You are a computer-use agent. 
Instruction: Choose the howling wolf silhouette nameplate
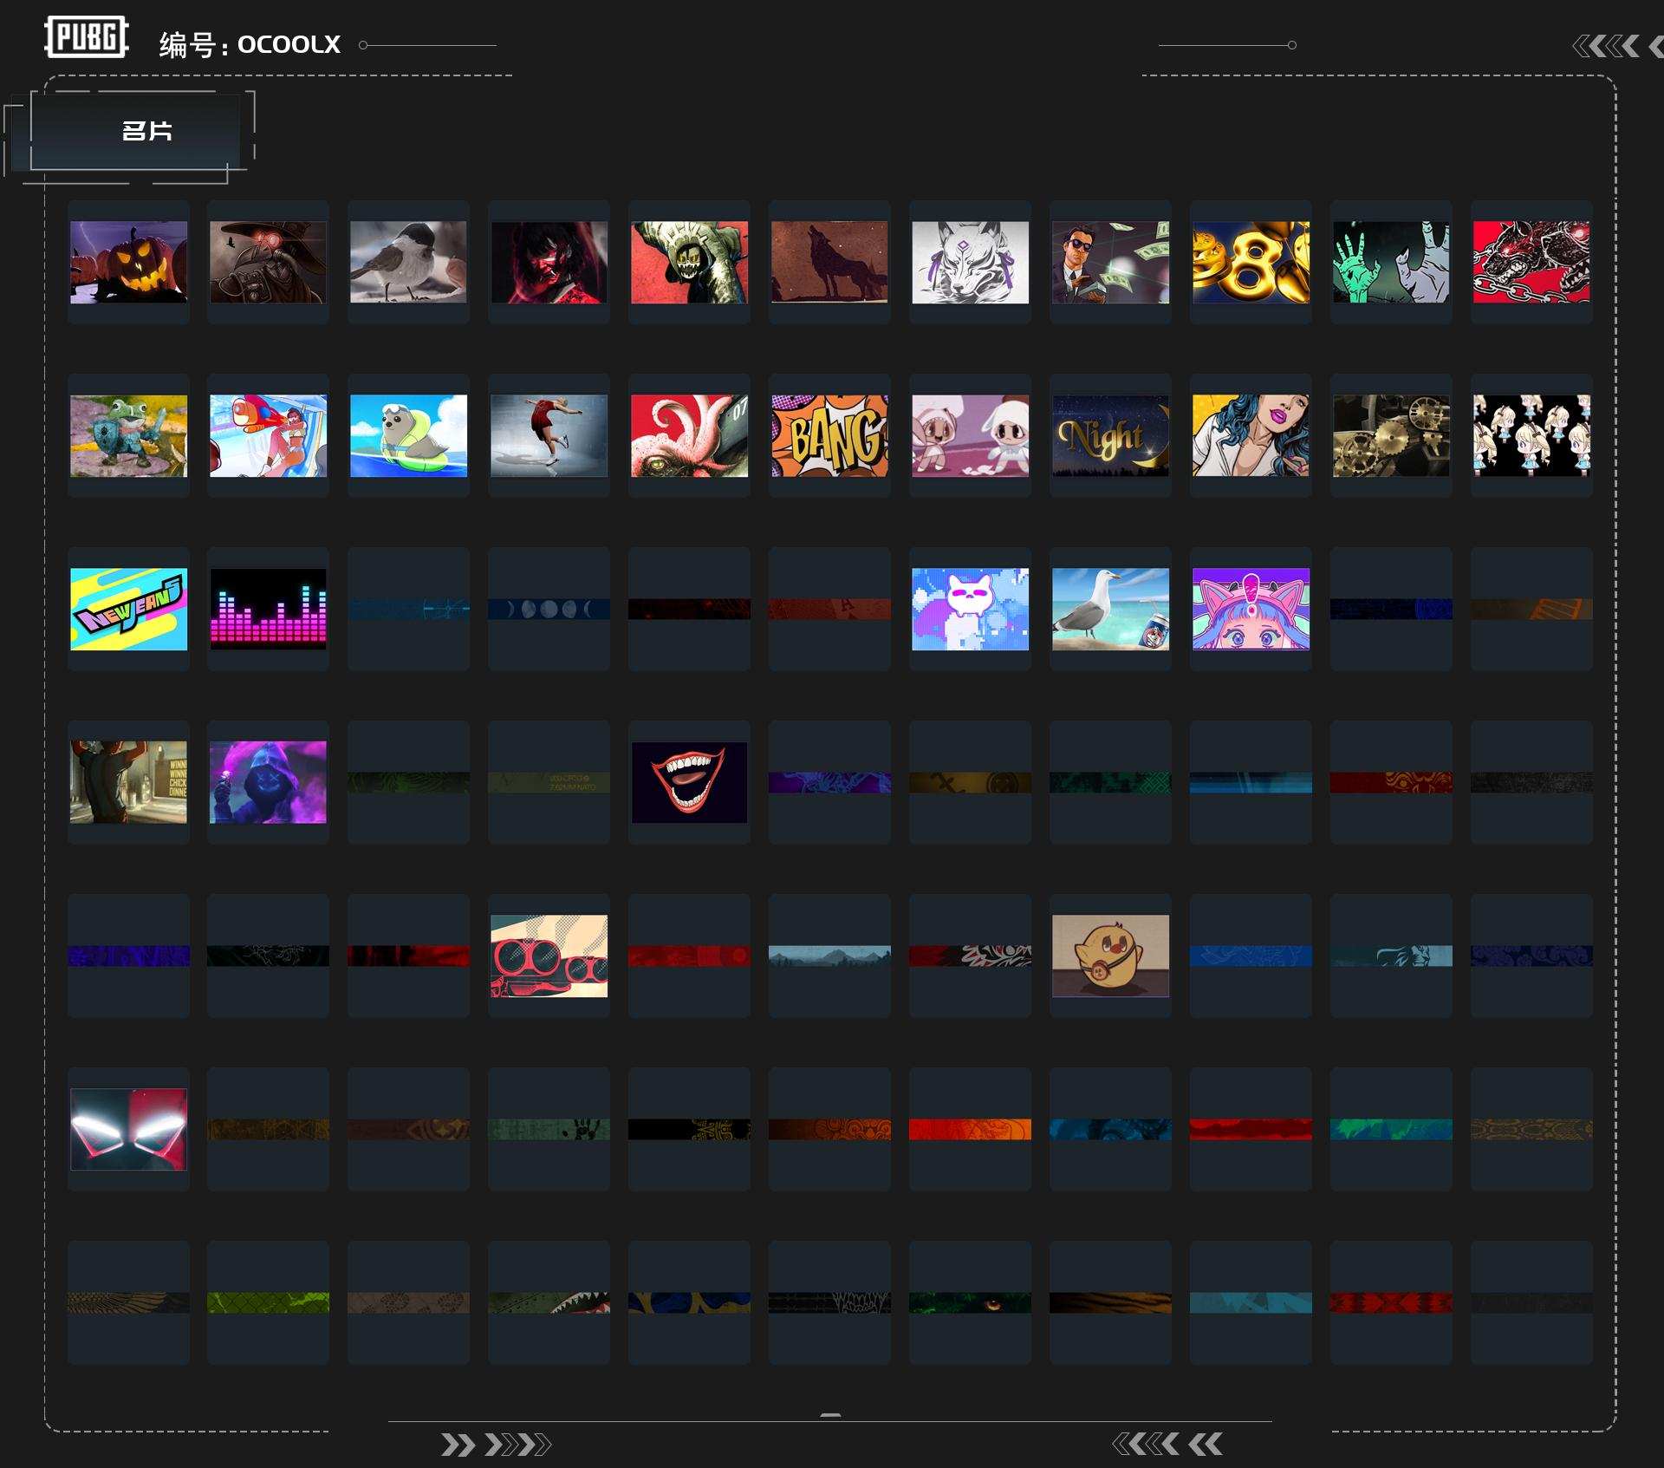(x=829, y=262)
